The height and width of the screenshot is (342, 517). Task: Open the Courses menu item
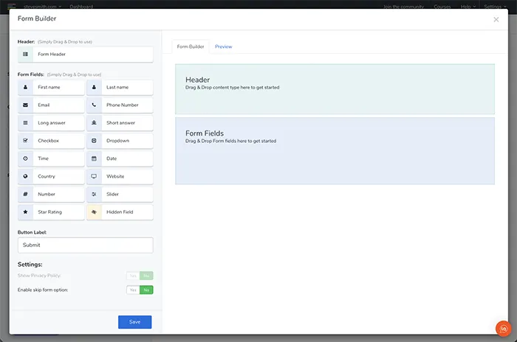coord(442,6)
